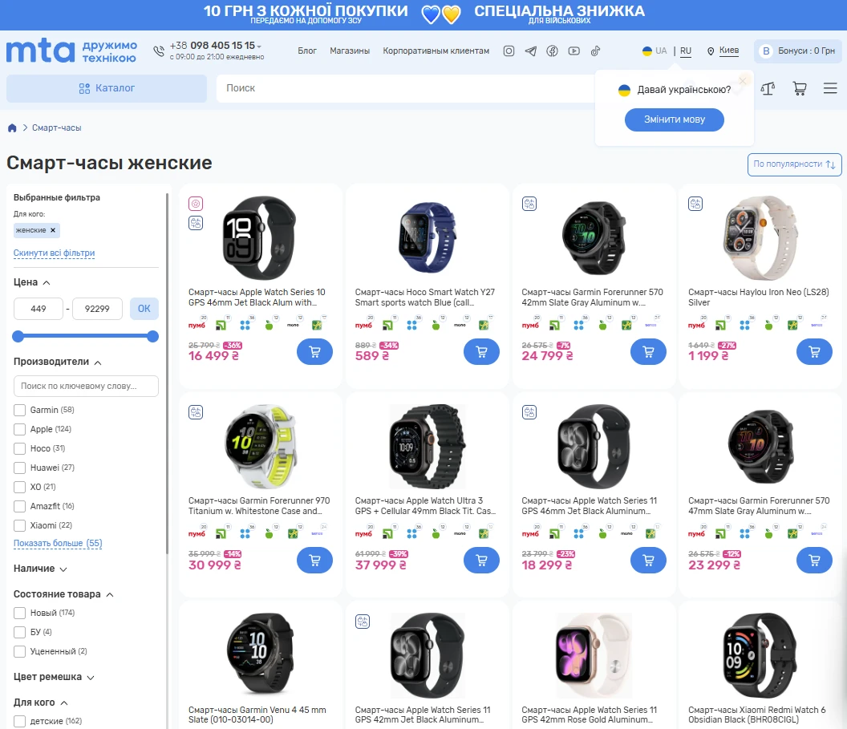
Task: Add Apple Watch Ultra 3 to cart
Action: click(x=481, y=561)
